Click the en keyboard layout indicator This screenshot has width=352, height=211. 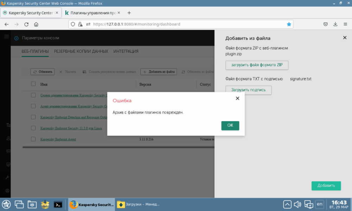(320, 204)
